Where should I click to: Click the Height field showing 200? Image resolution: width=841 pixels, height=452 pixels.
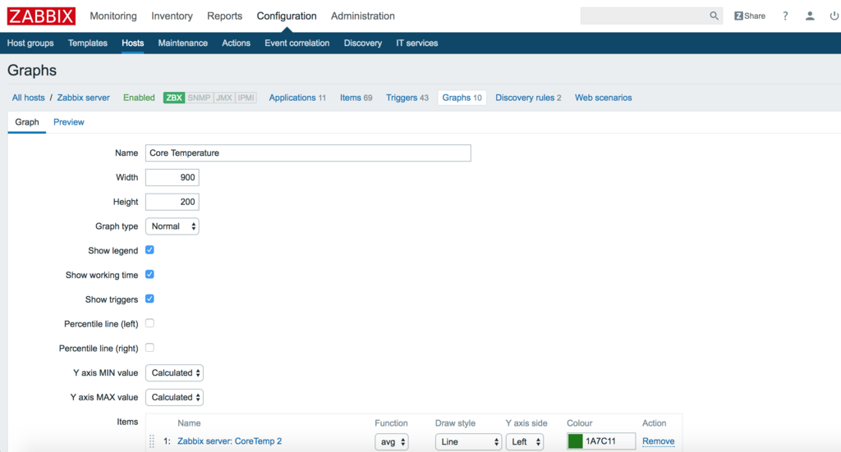172,202
